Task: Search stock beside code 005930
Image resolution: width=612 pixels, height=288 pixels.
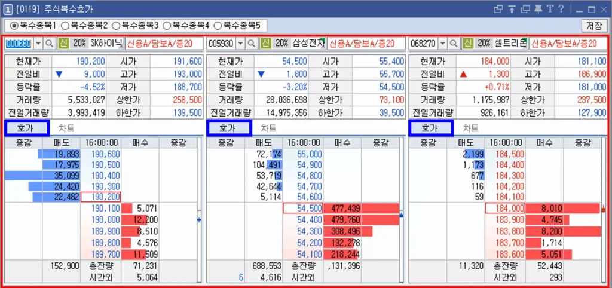Action: [252, 43]
